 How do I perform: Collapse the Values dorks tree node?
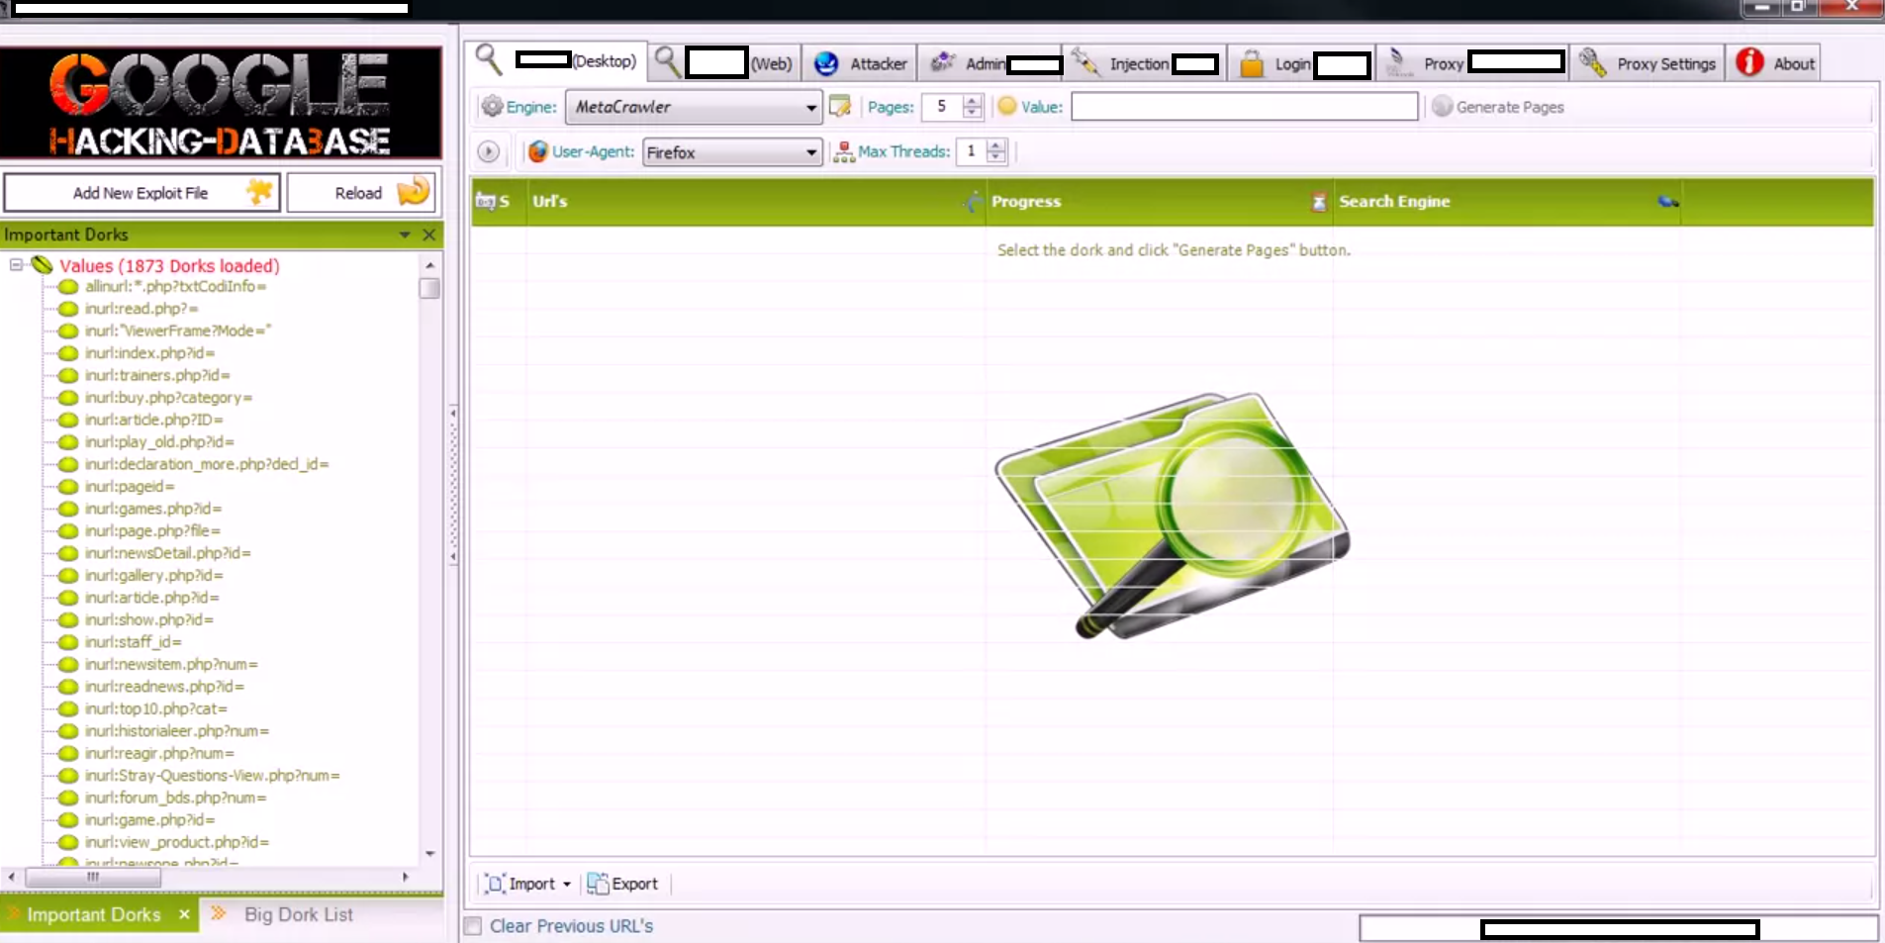(16, 264)
